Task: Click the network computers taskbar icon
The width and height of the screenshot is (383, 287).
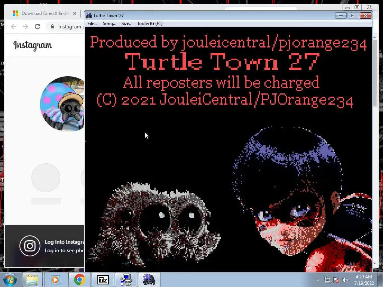Action: click(x=126, y=280)
